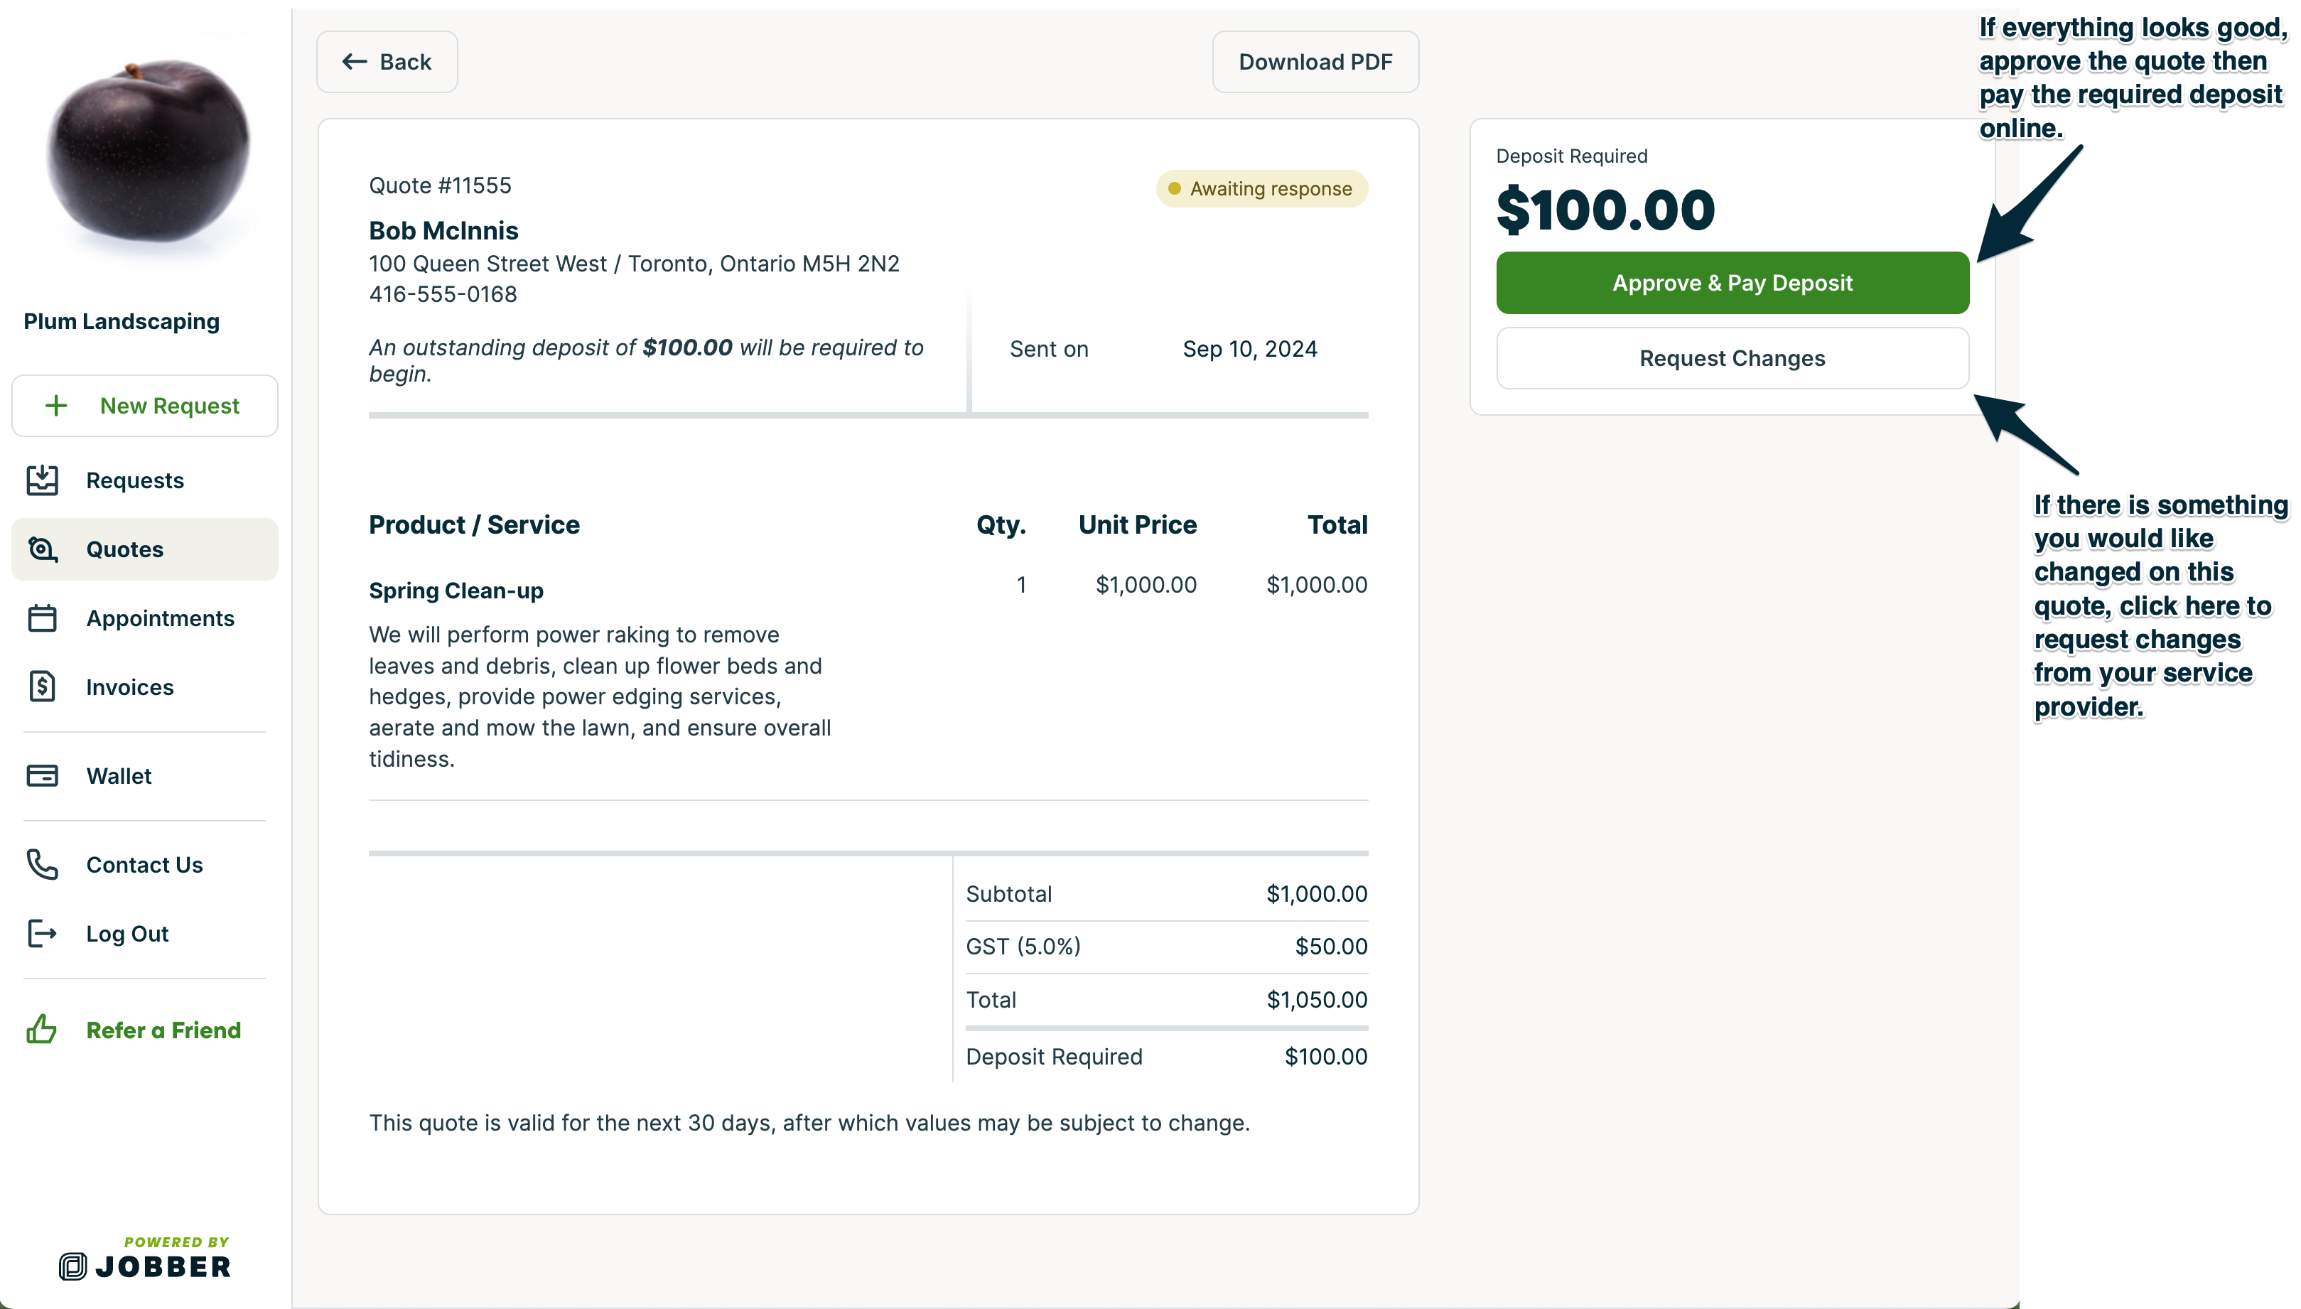Open the Refer a Friend link
This screenshot has width=2301, height=1309.
[163, 1030]
